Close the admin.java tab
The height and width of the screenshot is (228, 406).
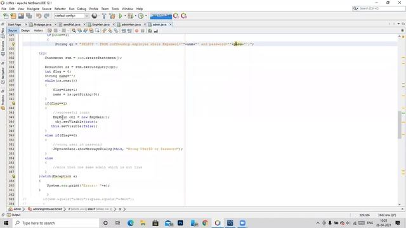tap(171, 25)
